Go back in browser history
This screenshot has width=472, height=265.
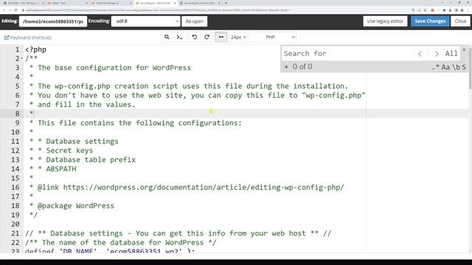point(4,10)
